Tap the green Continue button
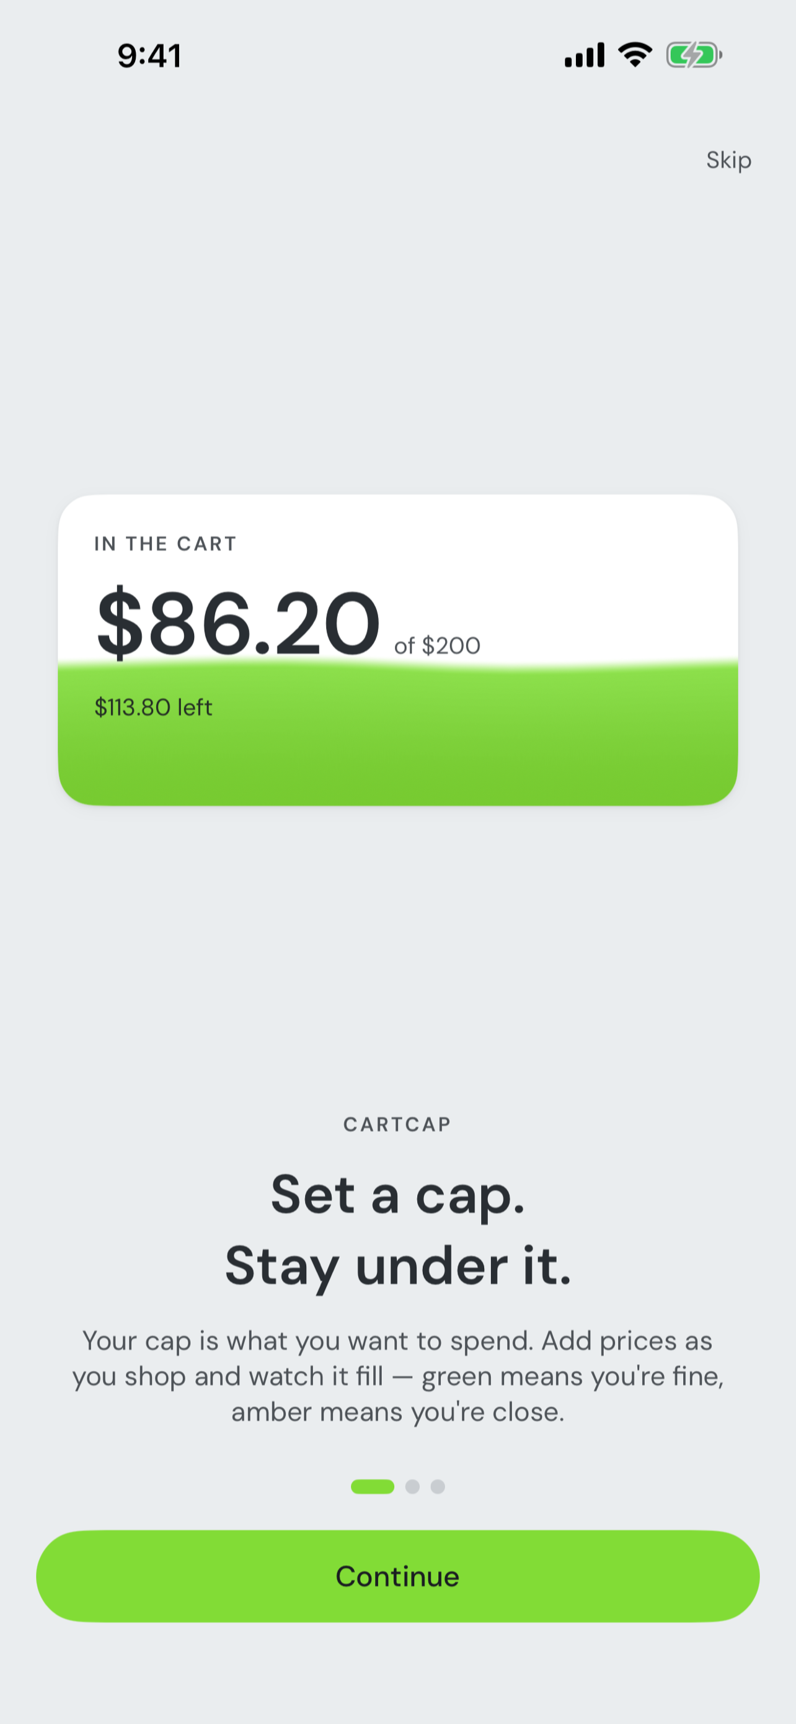This screenshot has height=1724, width=796. pyautogui.click(x=397, y=1576)
